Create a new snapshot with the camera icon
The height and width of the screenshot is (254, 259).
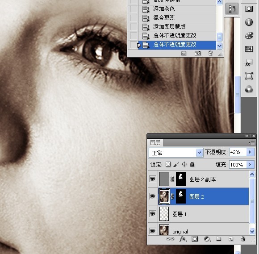coord(197,53)
